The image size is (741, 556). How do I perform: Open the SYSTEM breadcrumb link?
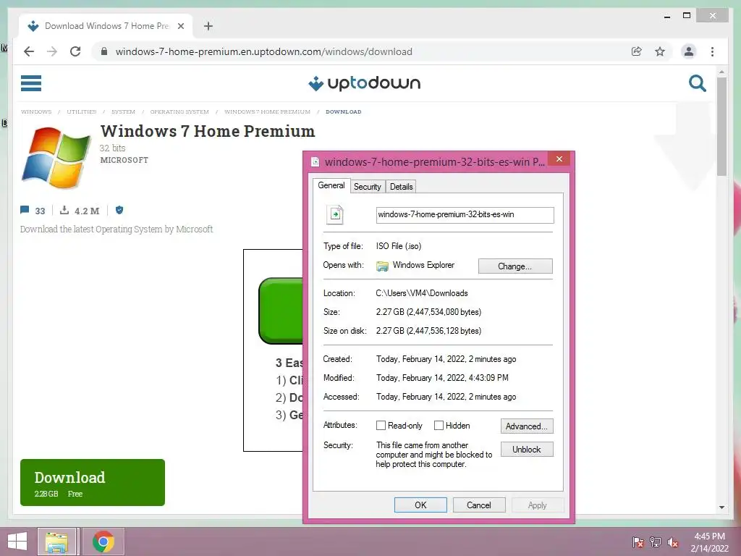point(123,112)
